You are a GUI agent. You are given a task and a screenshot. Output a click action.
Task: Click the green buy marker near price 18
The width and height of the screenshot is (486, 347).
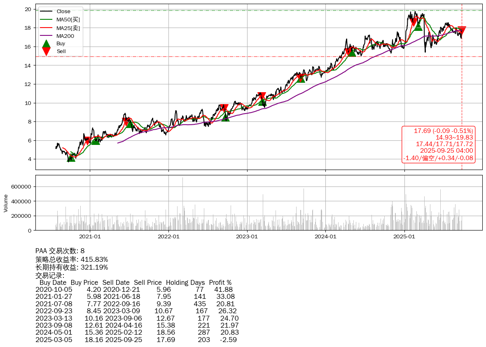click(x=418, y=26)
